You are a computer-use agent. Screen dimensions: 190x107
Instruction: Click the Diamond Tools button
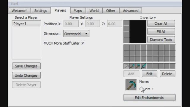161,40
